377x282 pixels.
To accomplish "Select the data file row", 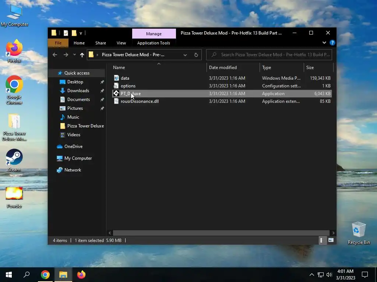I will click(x=222, y=78).
